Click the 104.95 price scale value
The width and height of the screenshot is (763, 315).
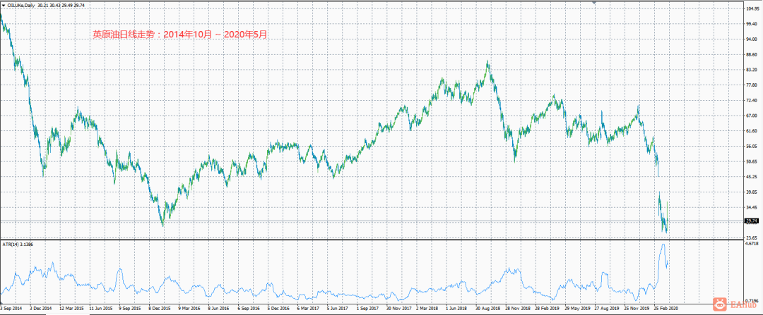pyautogui.click(x=752, y=8)
